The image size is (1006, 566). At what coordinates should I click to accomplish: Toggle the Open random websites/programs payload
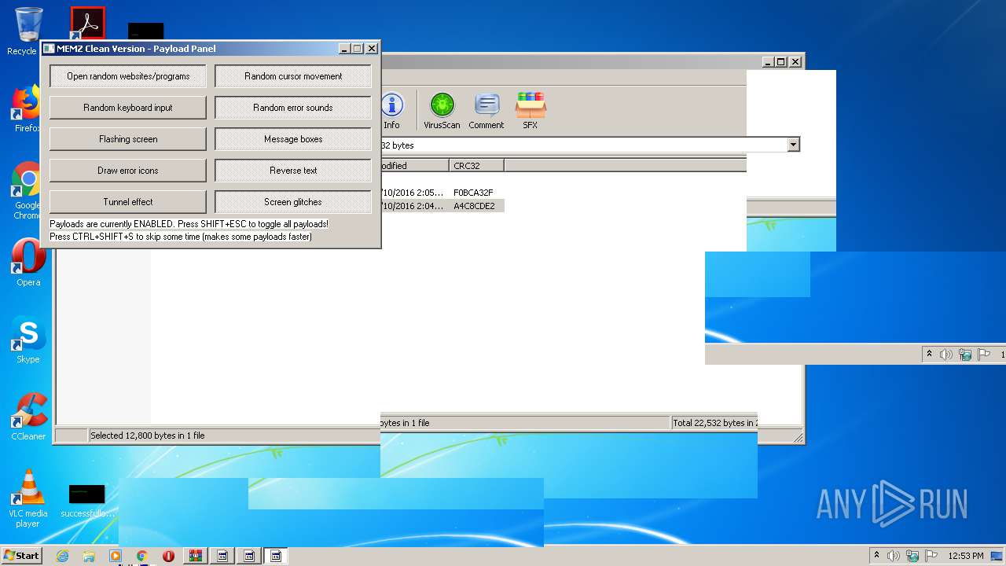click(128, 76)
